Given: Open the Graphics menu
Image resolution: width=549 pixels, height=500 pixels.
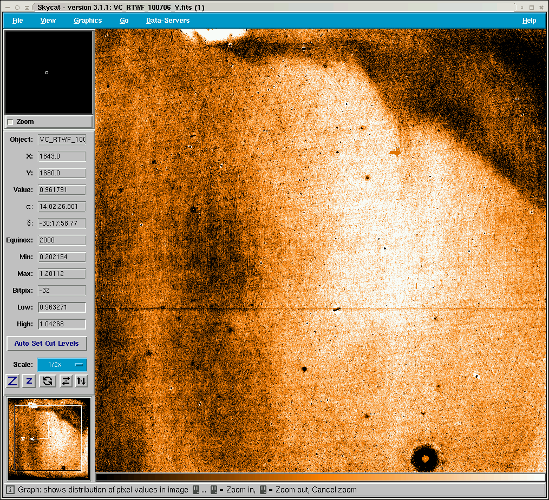Looking at the screenshot, I should click(88, 21).
